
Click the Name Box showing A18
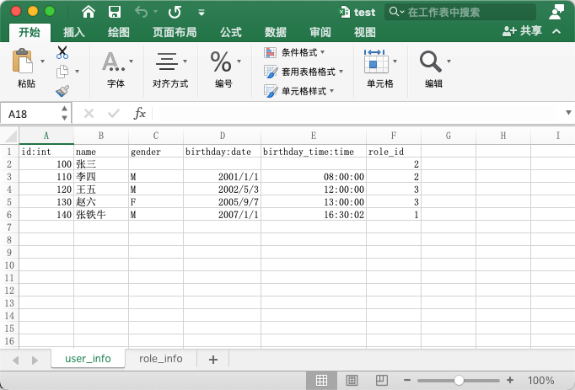(30, 114)
